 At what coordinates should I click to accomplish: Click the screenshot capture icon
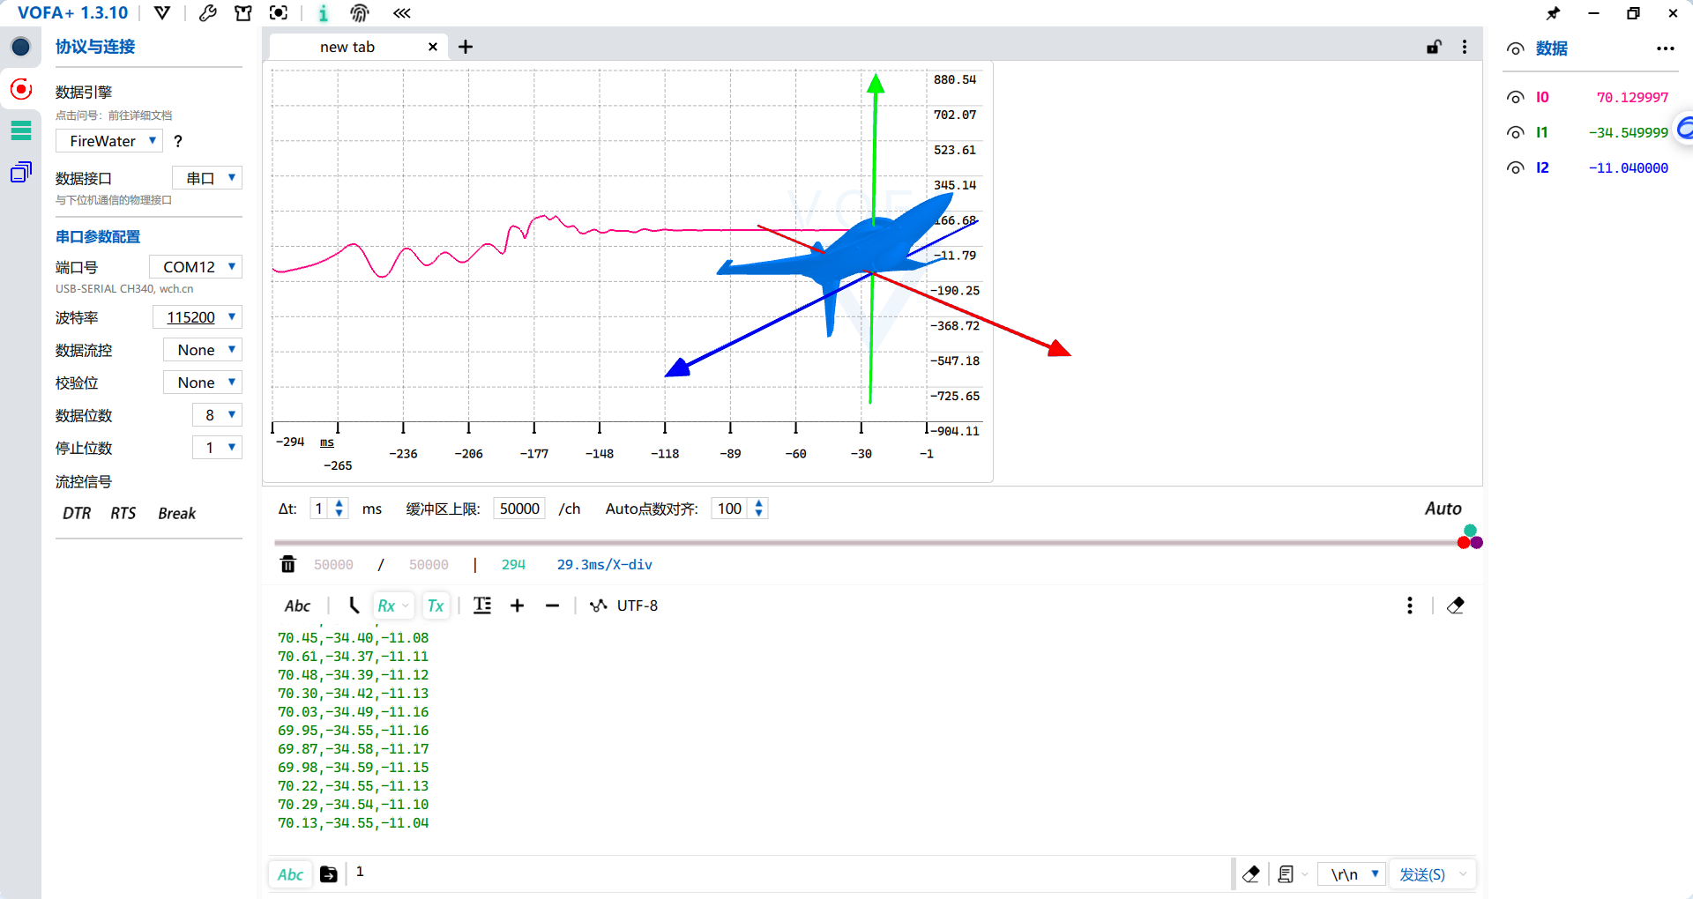[x=279, y=12]
